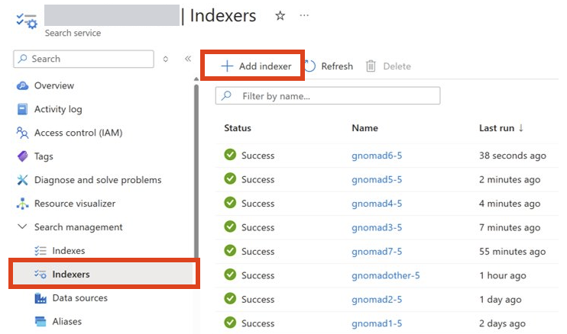Click the Delete trash can icon
Screen dimensions: 567x334
[371, 66]
